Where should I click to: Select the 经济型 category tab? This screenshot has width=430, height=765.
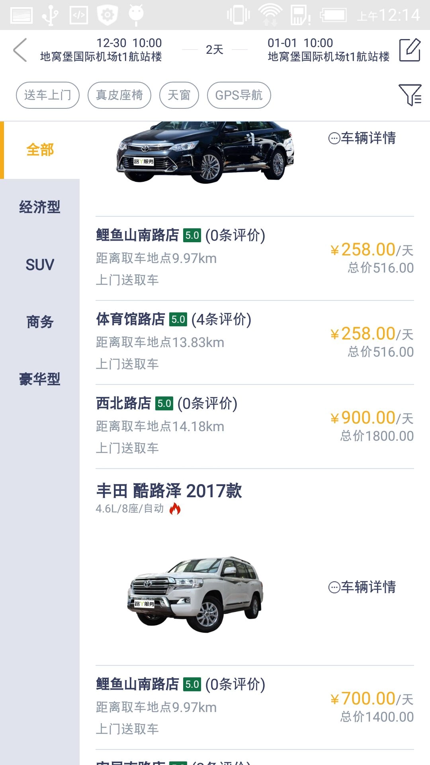click(40, 207)
